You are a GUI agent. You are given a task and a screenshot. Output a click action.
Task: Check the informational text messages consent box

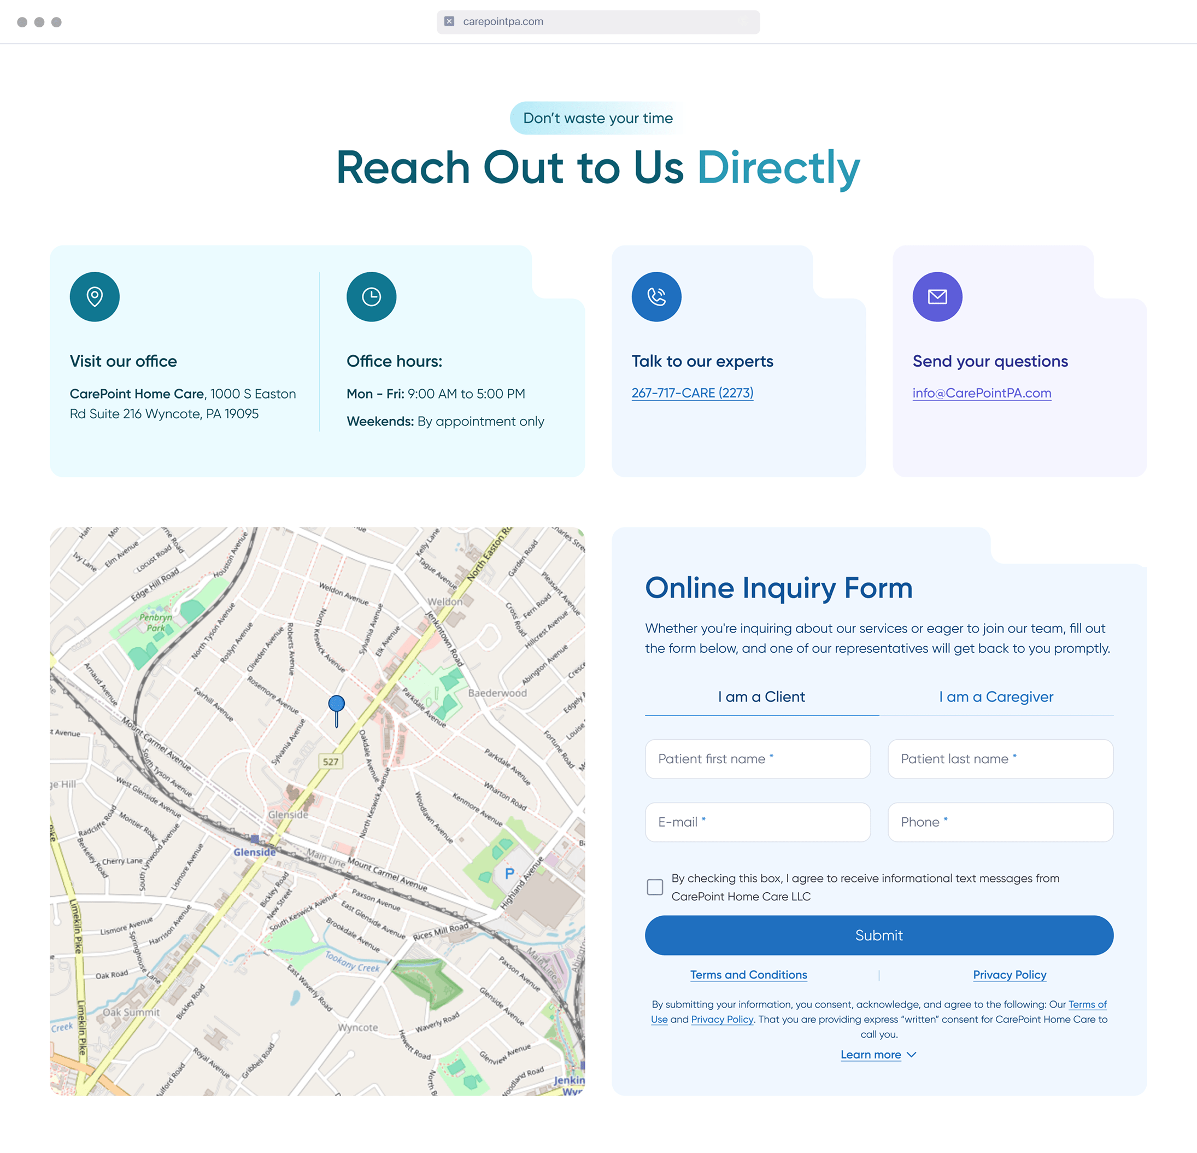pos(654,887)
